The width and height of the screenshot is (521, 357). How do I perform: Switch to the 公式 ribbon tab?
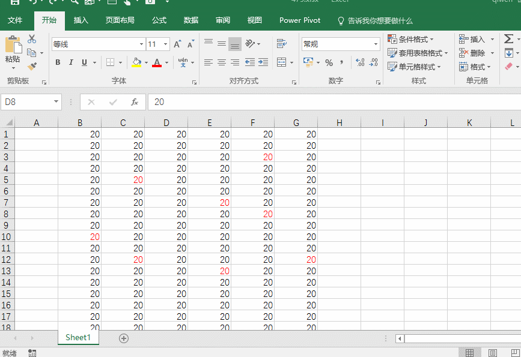[159, 20]
